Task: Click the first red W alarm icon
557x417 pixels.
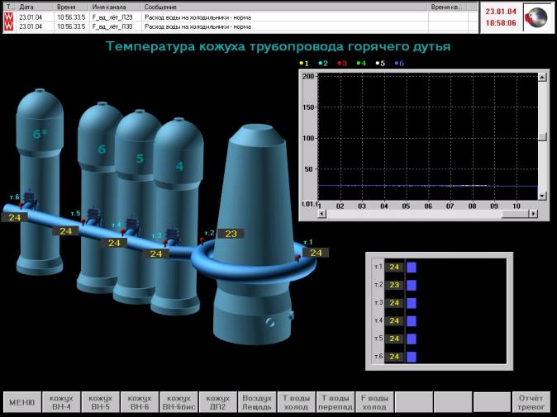Action: pyautogui.click(x=8, y=16)
